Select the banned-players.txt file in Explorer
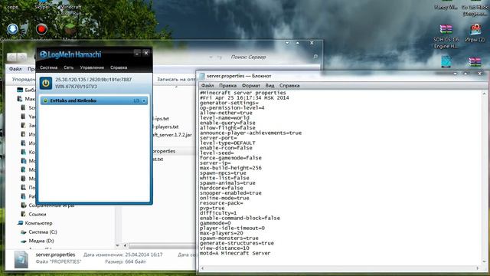 point(165,127)
